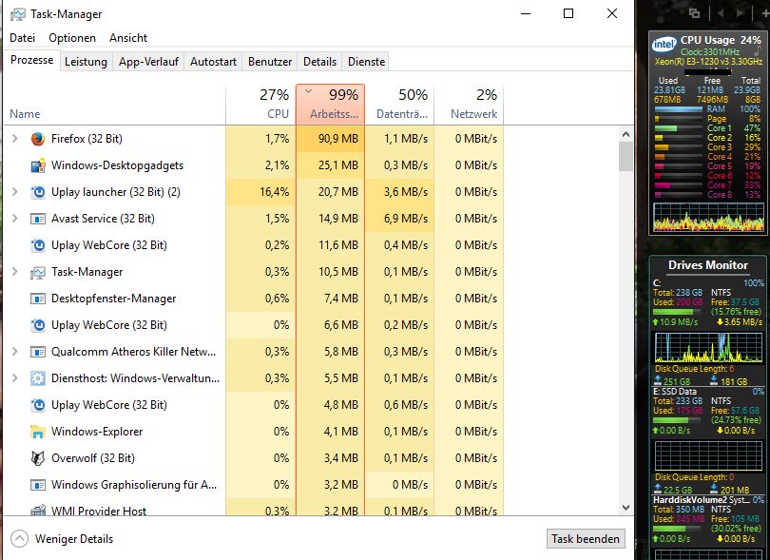Sort by the CPU column header
The width and height of the screenshot is (770, 560).
point(260,105)
